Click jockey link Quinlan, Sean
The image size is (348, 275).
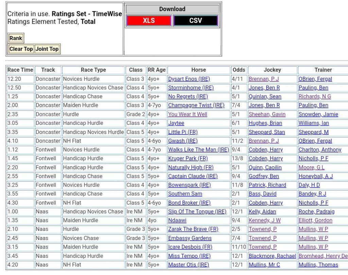(265, 97)
